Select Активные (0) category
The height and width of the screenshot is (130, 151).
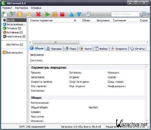pyautogui.click(x=13, y=32)
